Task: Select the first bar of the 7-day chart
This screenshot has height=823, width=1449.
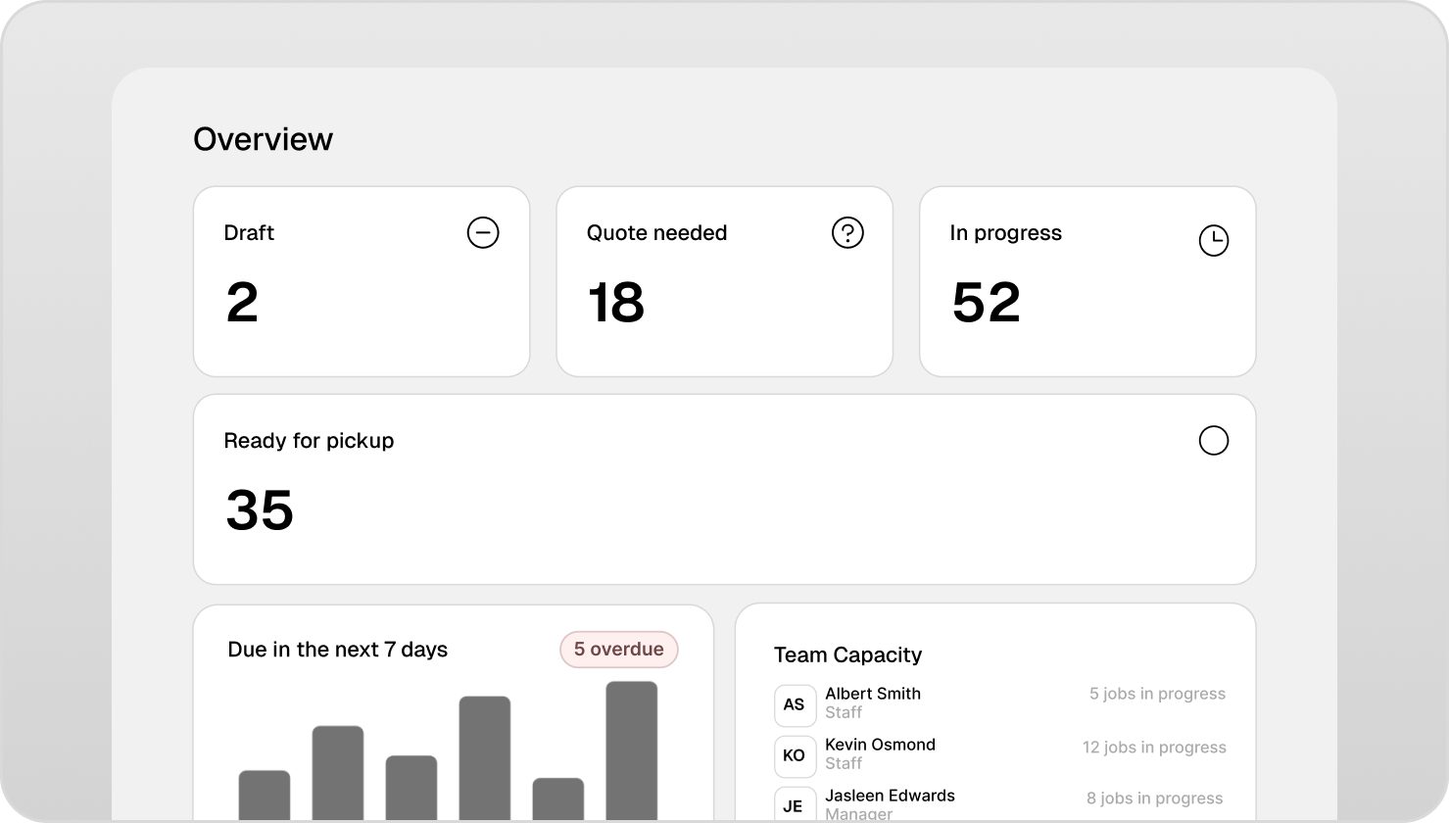Action: click(264, 796)
